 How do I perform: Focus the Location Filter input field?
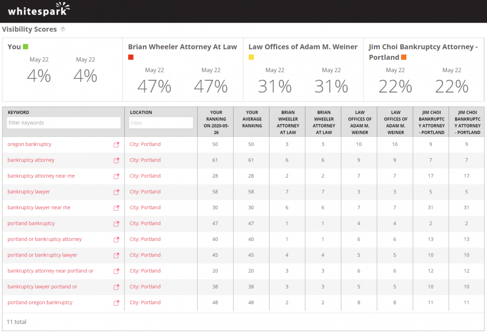point(161,123)
